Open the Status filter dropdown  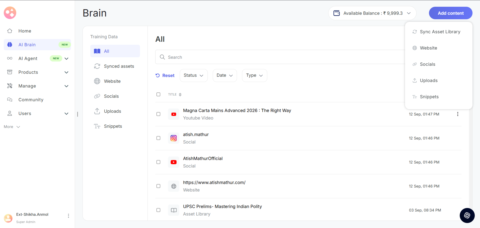[193, 75]
